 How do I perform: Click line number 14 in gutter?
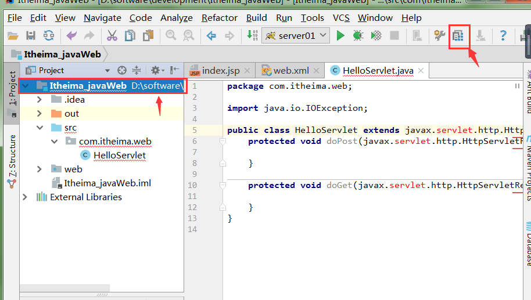point(192,229)
